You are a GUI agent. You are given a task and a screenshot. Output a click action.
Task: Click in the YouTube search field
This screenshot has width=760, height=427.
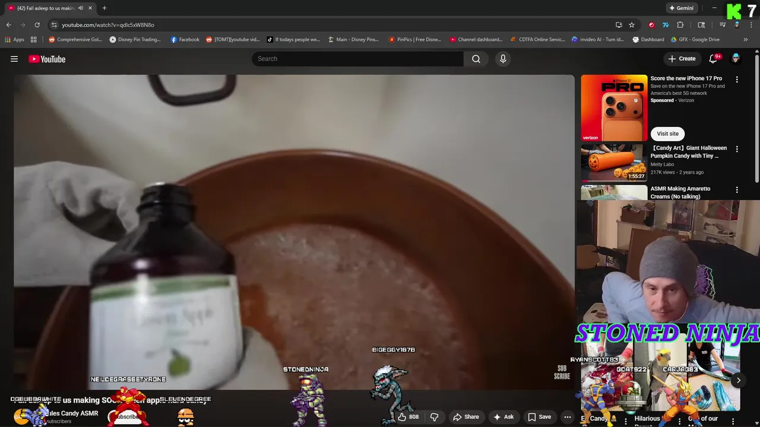pos(357,59)
